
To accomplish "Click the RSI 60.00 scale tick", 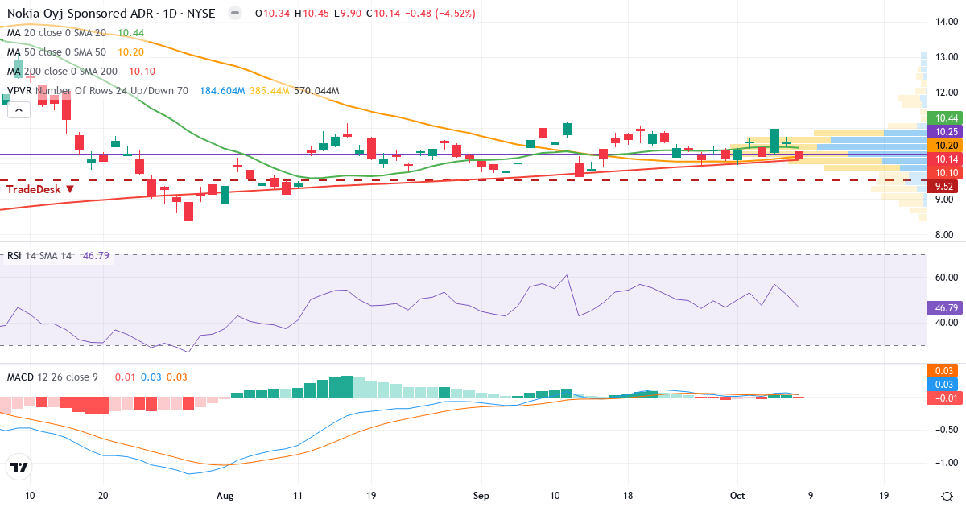I will 946,278.
